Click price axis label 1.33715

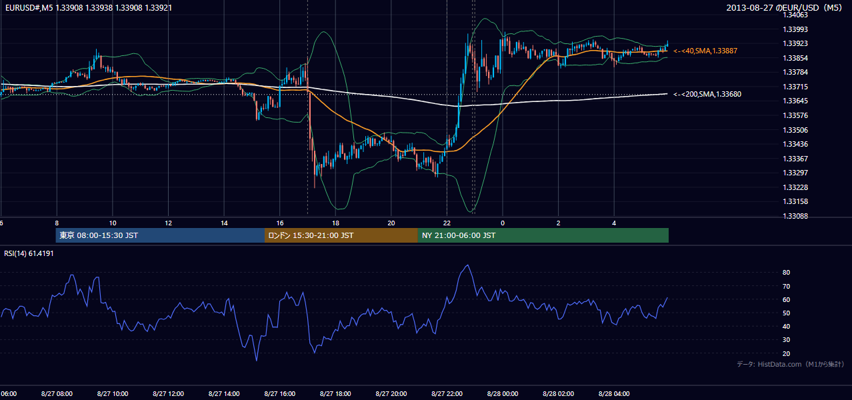click(x=795, y=87)
